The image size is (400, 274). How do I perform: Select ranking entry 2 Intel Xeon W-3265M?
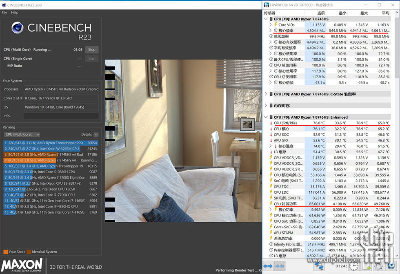[x=51, y=148]
